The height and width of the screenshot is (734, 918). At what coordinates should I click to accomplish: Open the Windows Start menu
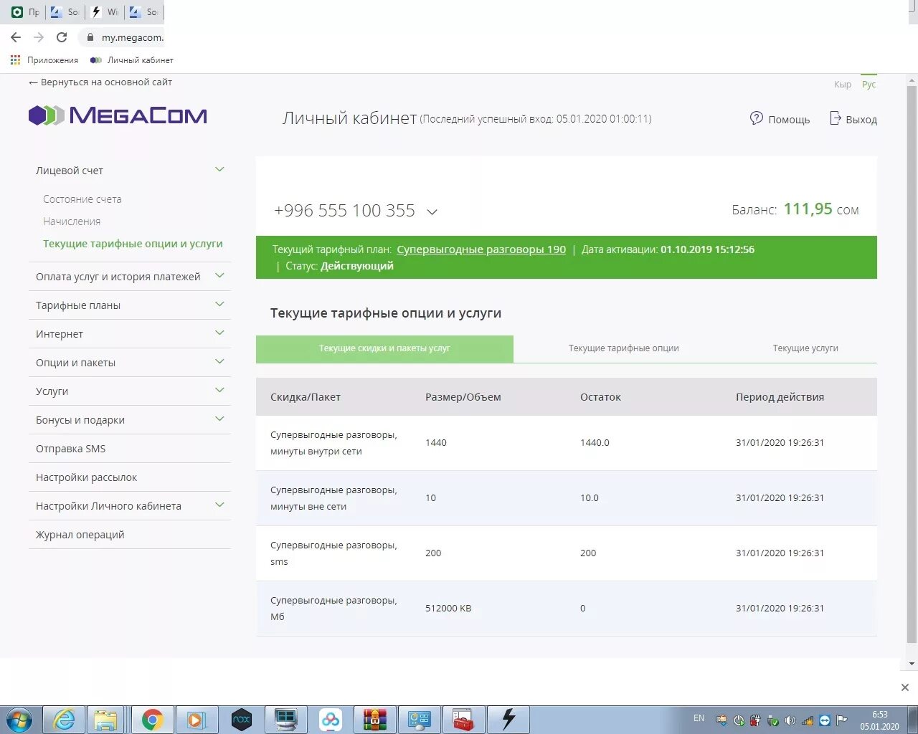pyautogui.click(x=19, y=720)
